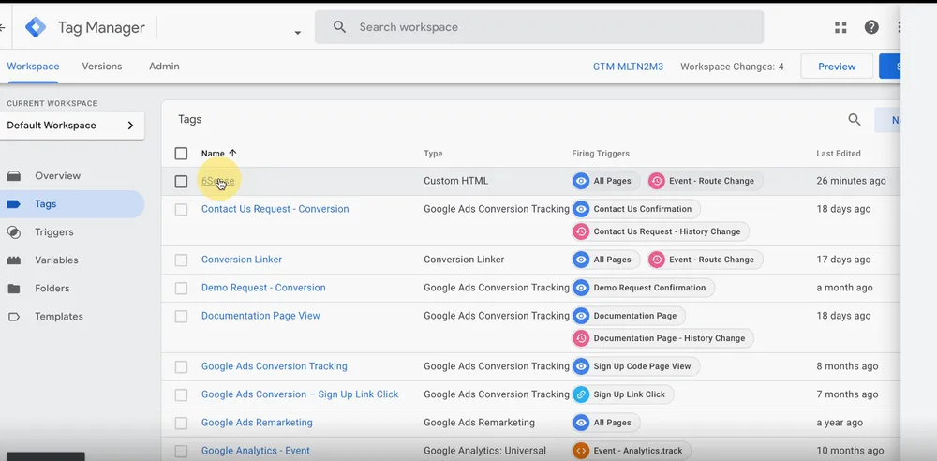Click the Overview icon in sidebar

tap(14, 176)
